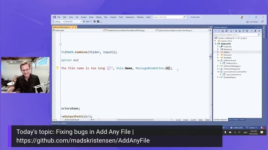Viewport: 268px width, 150px height.
Task: Click the Start debugging button
Action: pos(87,22)
